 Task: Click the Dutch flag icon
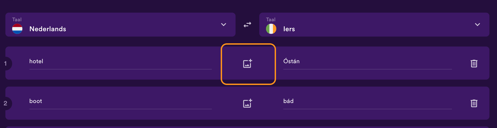[x=17, y=29]
